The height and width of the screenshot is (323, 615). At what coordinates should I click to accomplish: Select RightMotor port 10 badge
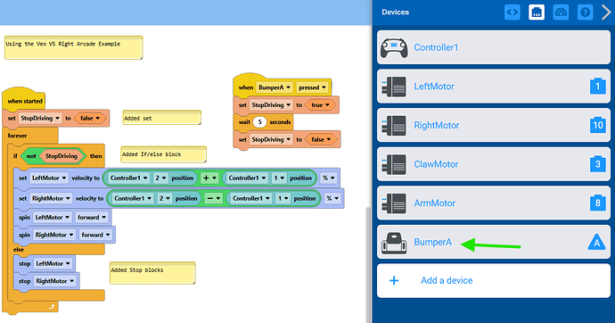(x=598, y=125)
